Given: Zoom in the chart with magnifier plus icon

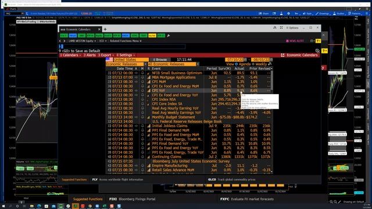Looking at the screenshot, I should pos(331,202).
